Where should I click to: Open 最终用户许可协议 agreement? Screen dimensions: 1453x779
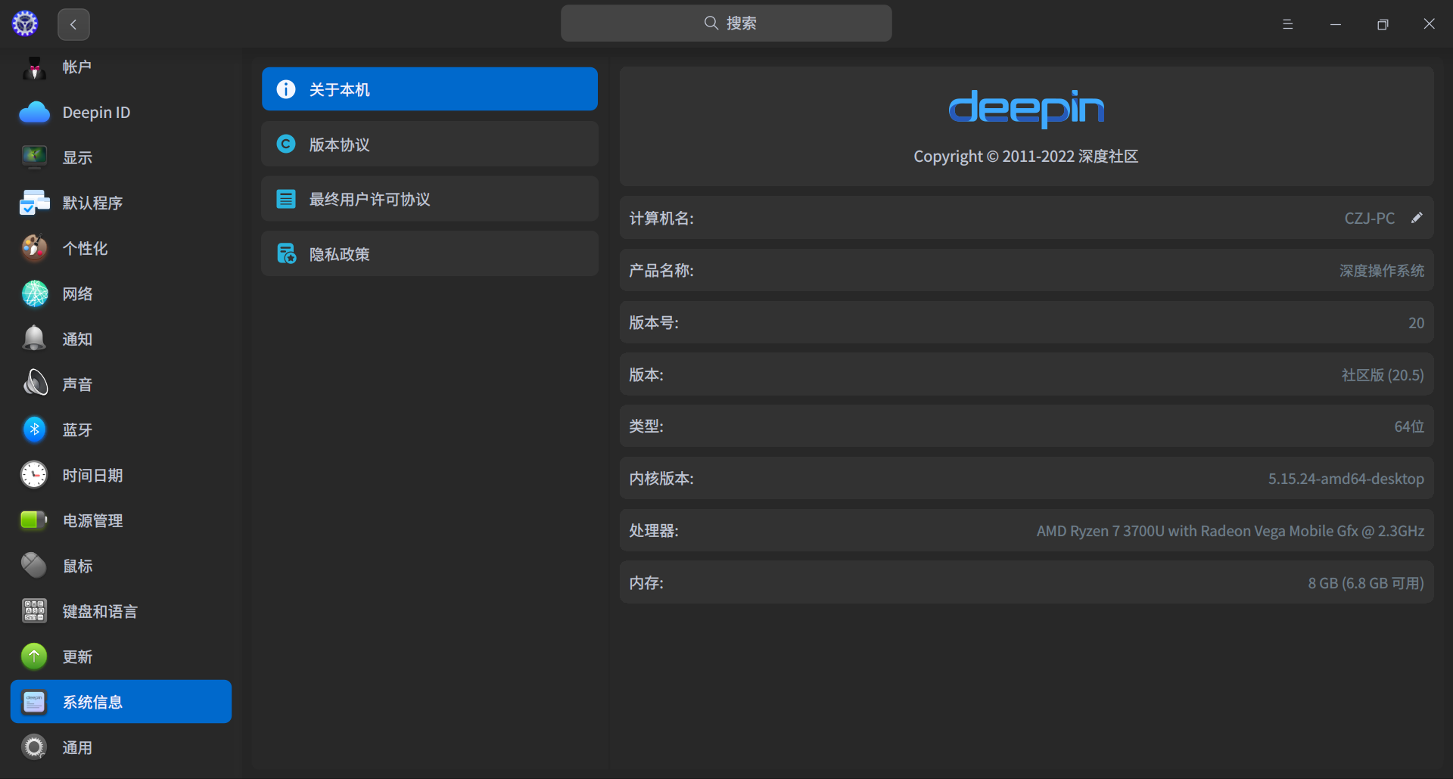[x=429, y=199]
